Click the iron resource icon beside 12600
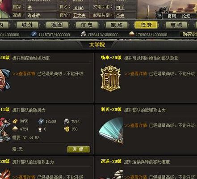 point(41,121)
